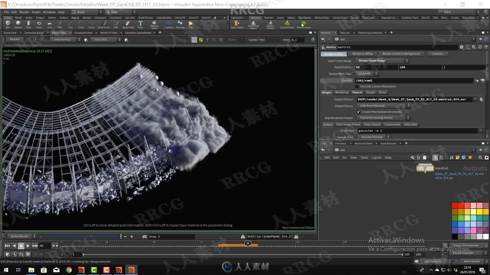The height and width of the screenshot is (275, 490).
Task: Switch to the Rendering tab
Action: click(341, 92)
